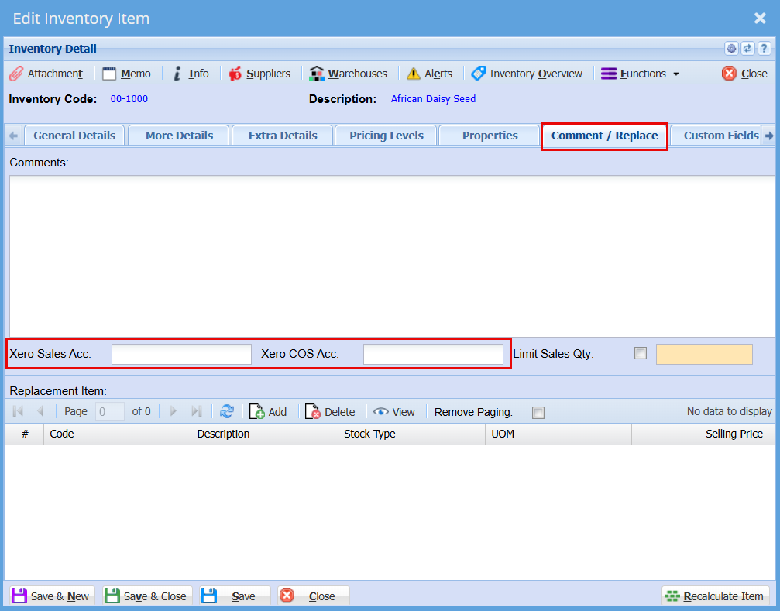Open the Warehouses icon

pos(316,74)
